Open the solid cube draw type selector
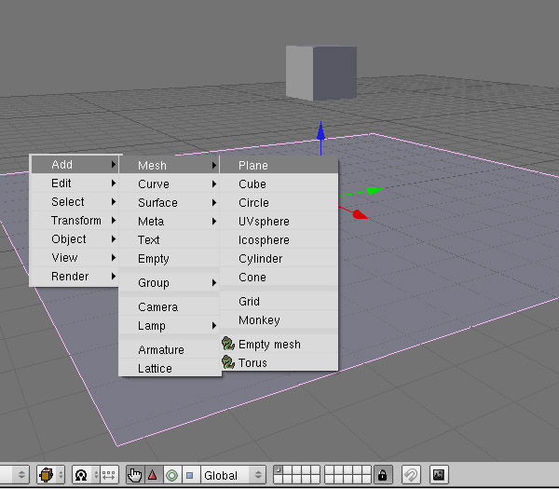The width and height of the screenshot is (559, 489). coord(50,475)
